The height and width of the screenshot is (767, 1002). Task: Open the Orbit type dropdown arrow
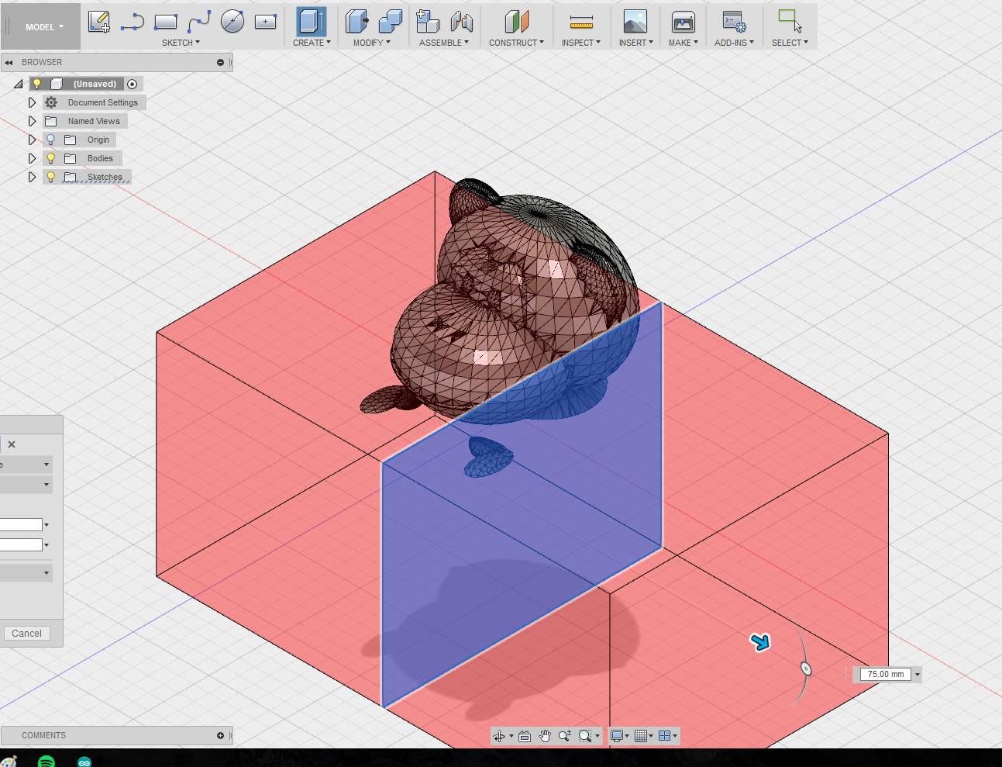pyautogui.click(x=511, y=737)
